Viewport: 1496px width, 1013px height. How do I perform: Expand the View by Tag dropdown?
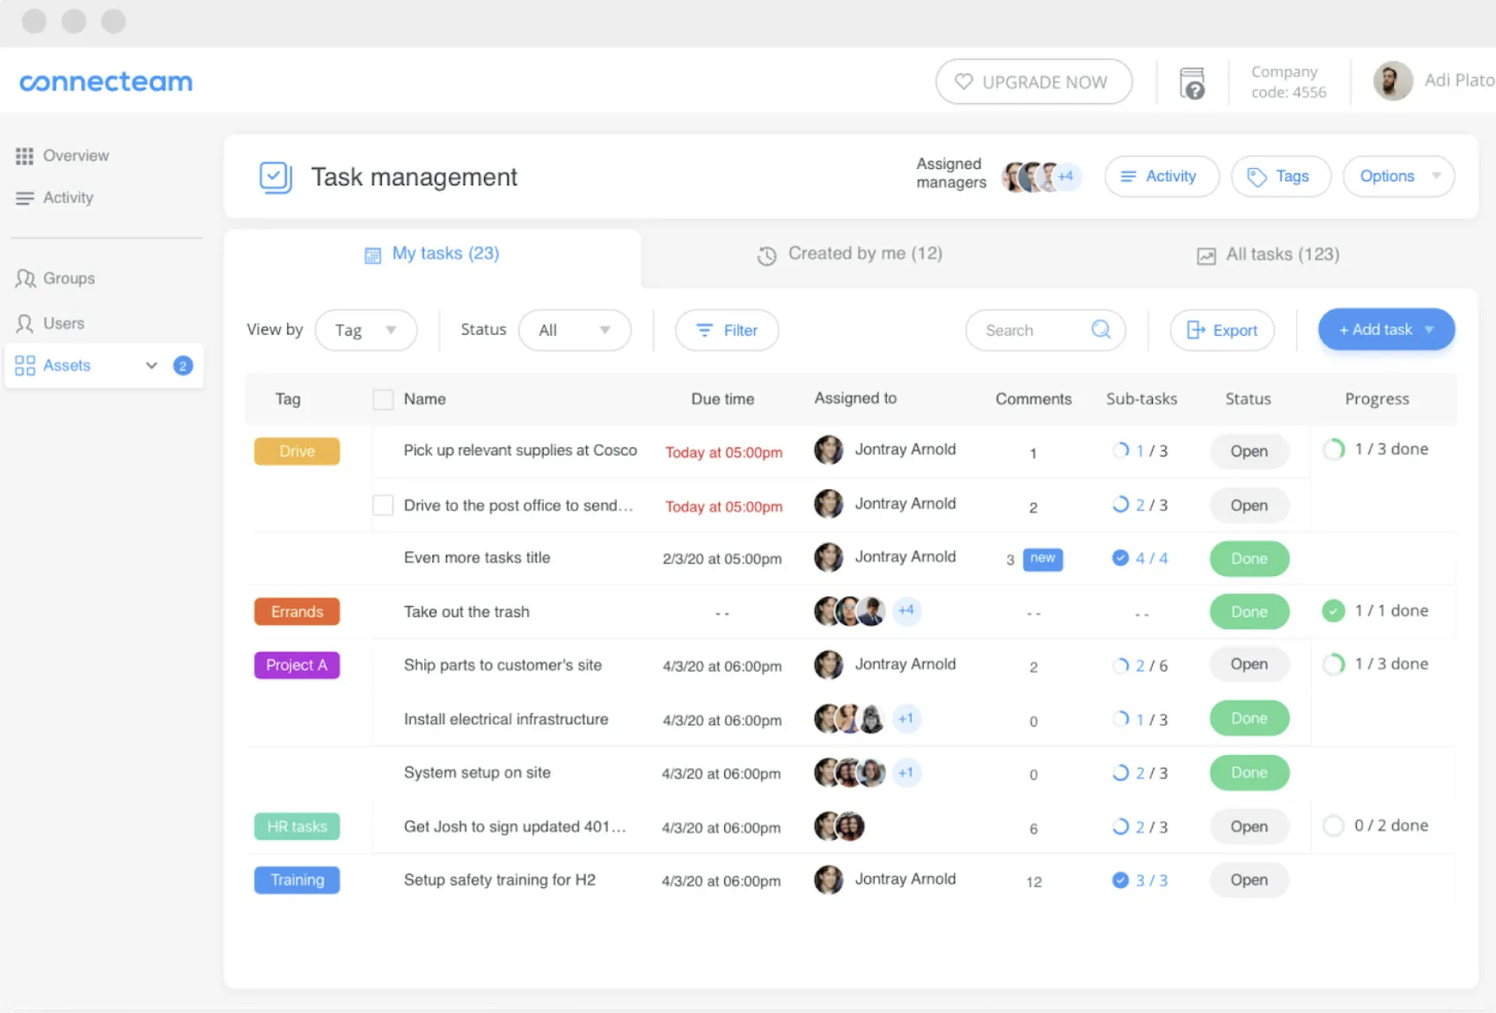click(365, 330)
